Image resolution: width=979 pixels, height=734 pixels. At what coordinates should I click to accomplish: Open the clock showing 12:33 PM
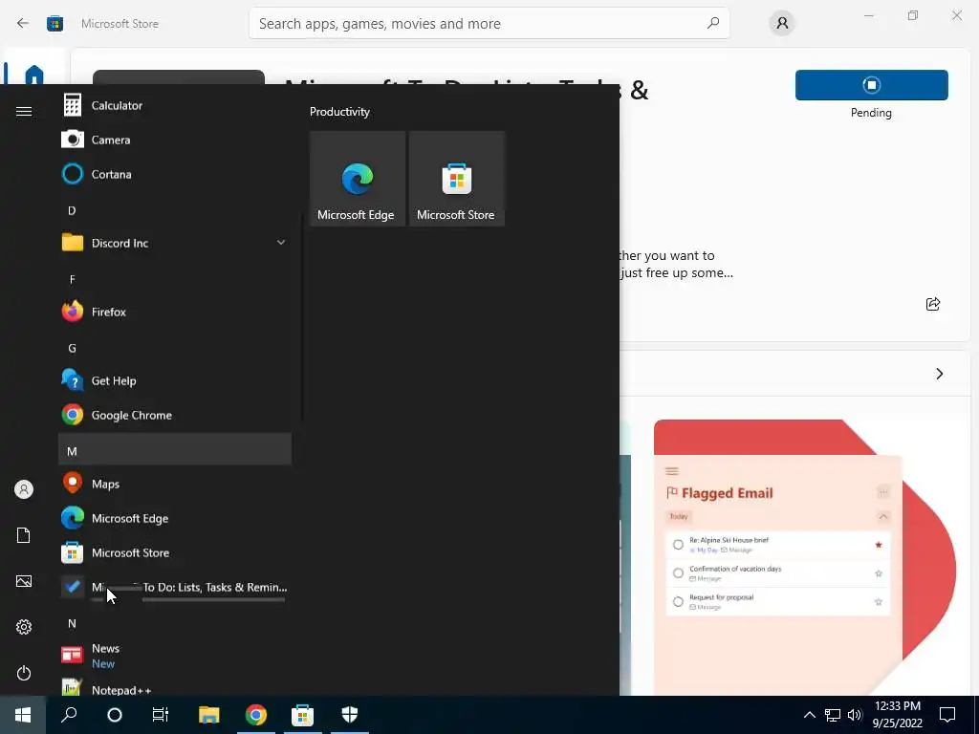point(897,715)
